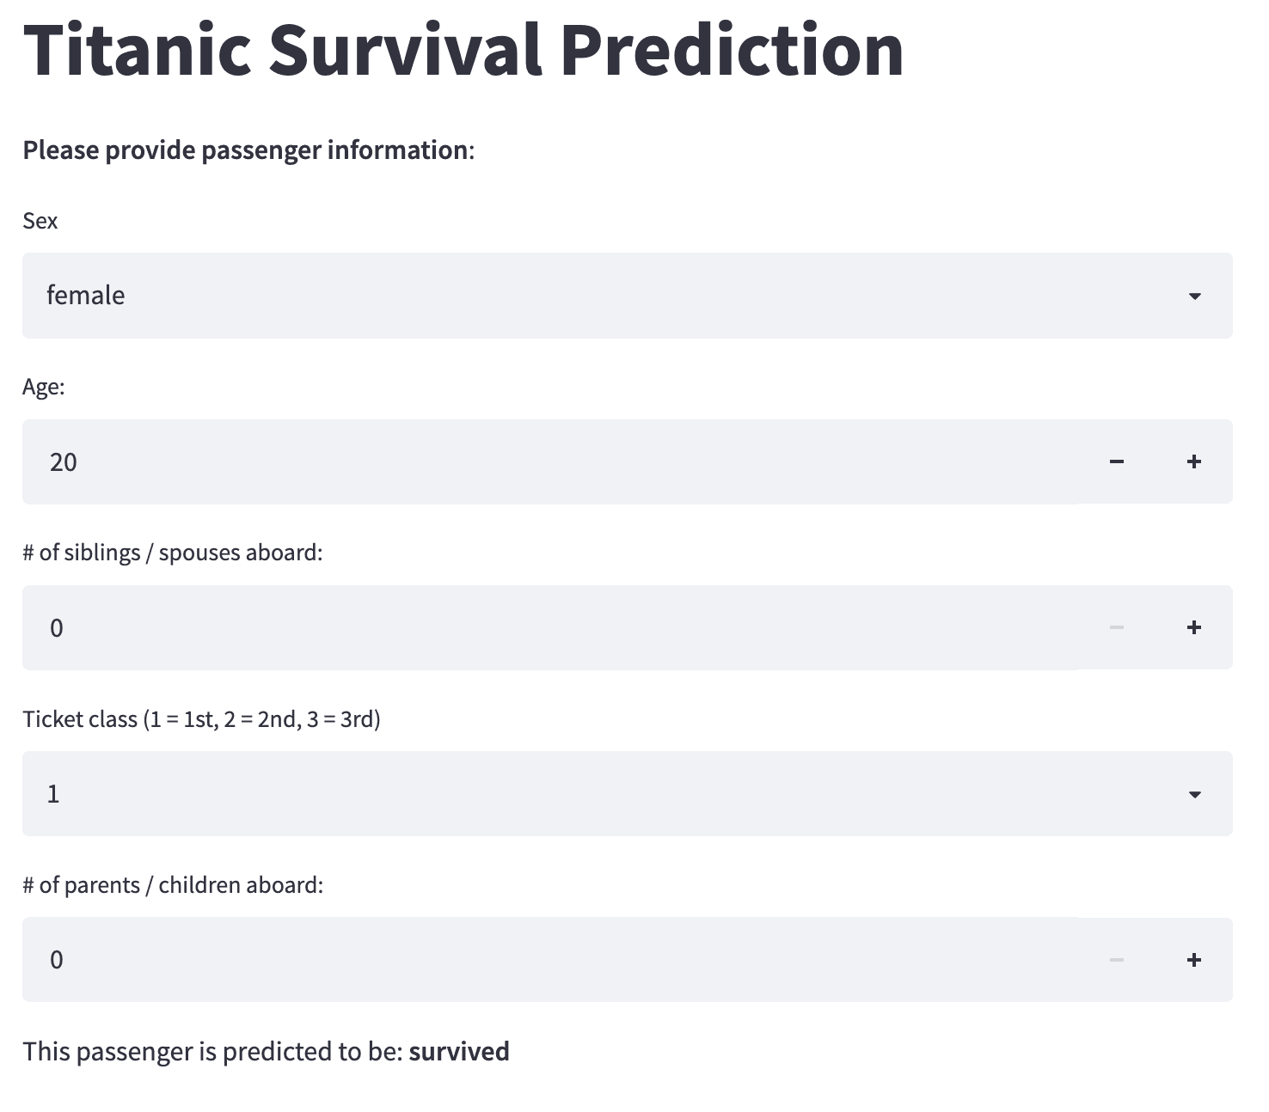1269x1112 pixels.
Task: Open the Sex dropdown arrow
Action: (1194, 296)
